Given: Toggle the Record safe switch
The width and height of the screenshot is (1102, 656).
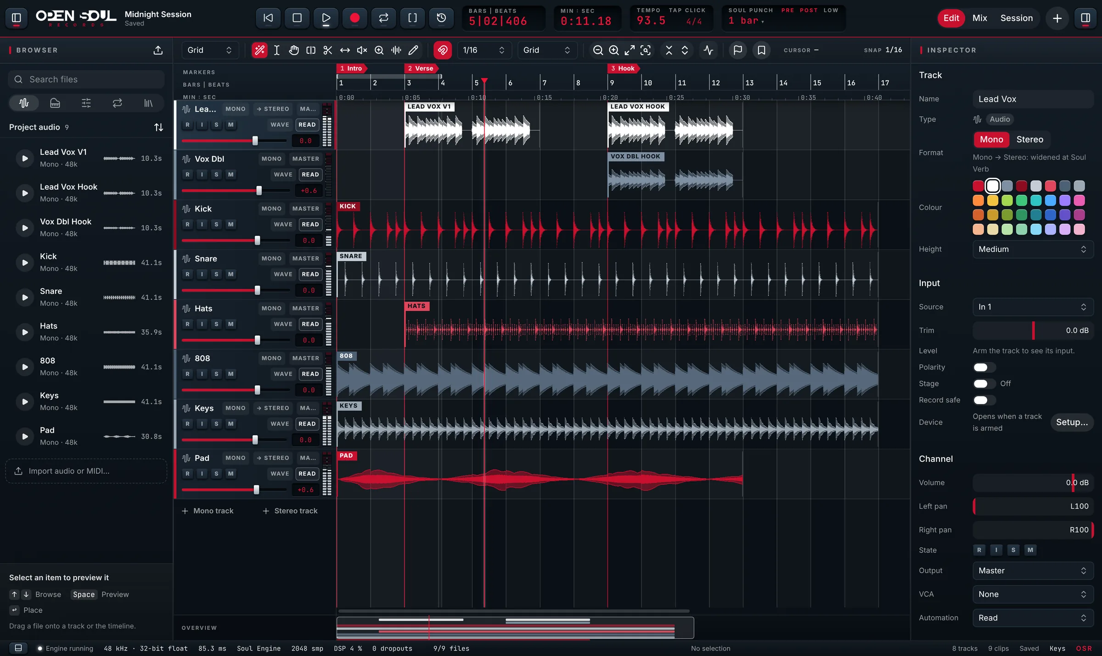Looking at the screenshot, I should click(x=984, y=400).
